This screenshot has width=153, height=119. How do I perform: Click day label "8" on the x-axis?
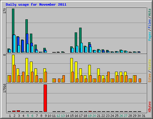pyautogui.click(x=41, y=116)
